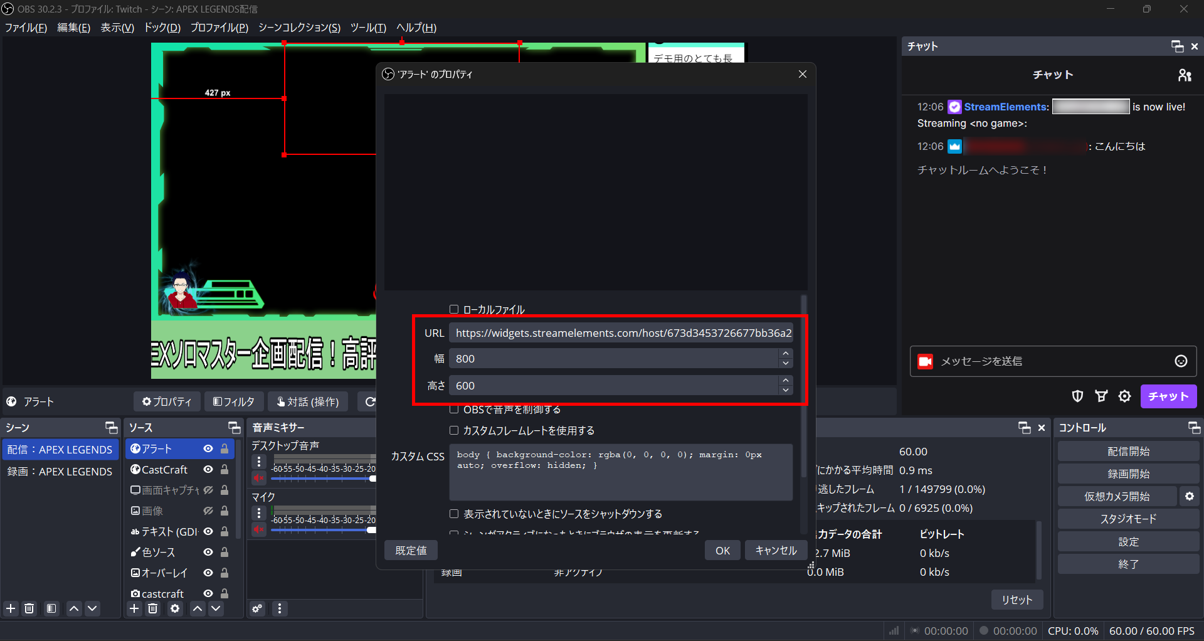This screenshot has height=641, width=1204.
Task: Click リセット in stats panel
Action: coord(1017,600)
